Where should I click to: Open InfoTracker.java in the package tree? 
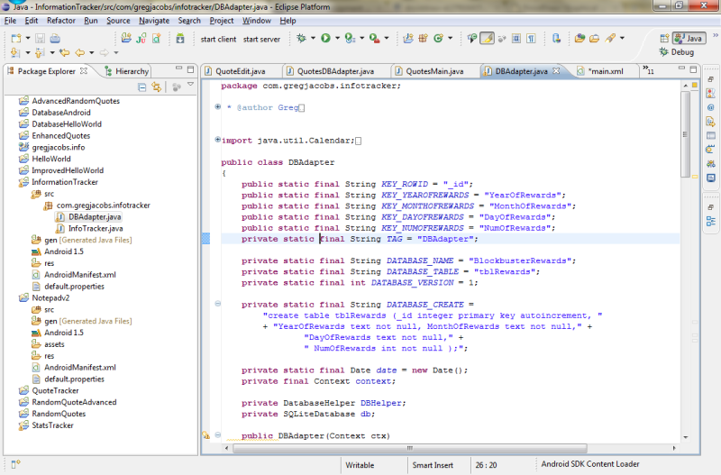[96, 228]
